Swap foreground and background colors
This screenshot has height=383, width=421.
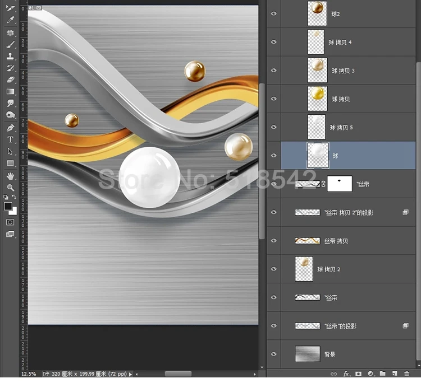tap(14, 197)
